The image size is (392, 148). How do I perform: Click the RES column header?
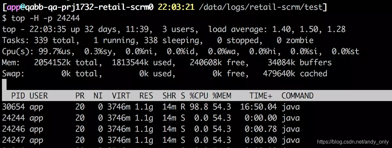click(146, 96)
